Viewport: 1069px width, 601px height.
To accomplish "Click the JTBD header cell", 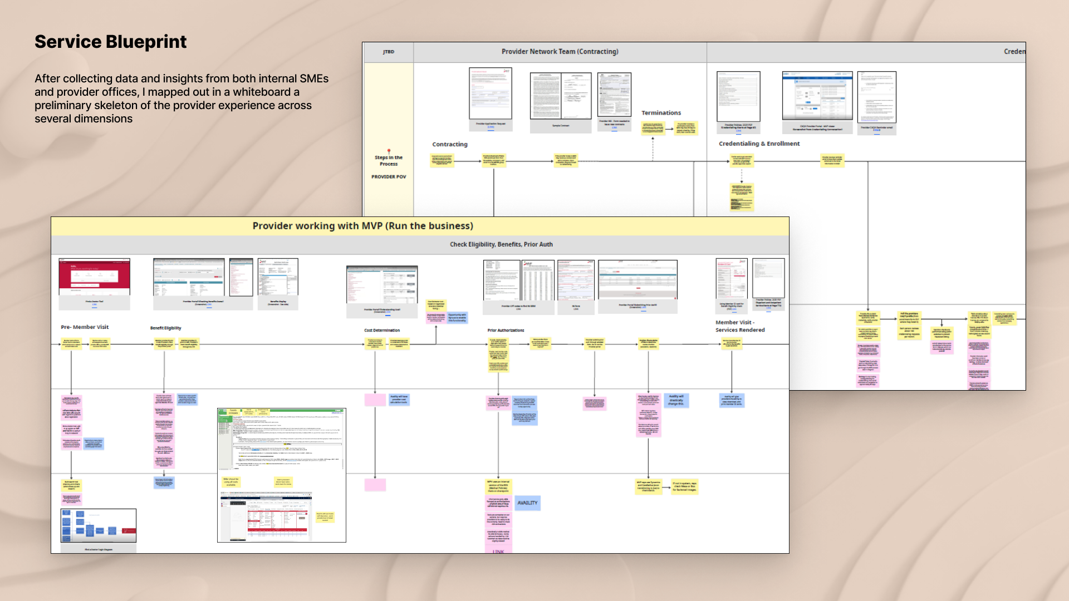I will pos(388,52).
